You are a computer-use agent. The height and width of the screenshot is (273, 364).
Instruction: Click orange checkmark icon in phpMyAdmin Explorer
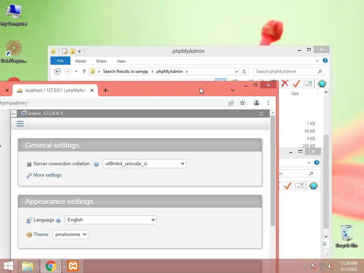(296, 84)
